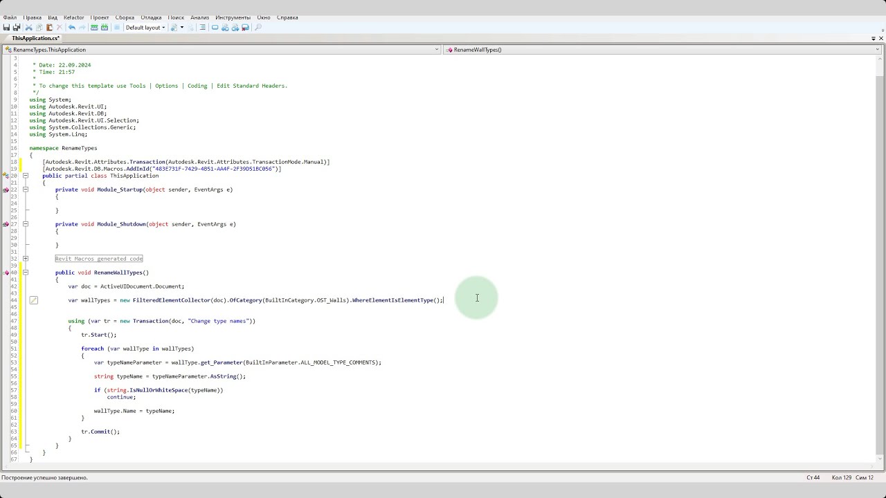Click the Redo arrow icon
Screen dimensions: 886x498
click(82, 28)
